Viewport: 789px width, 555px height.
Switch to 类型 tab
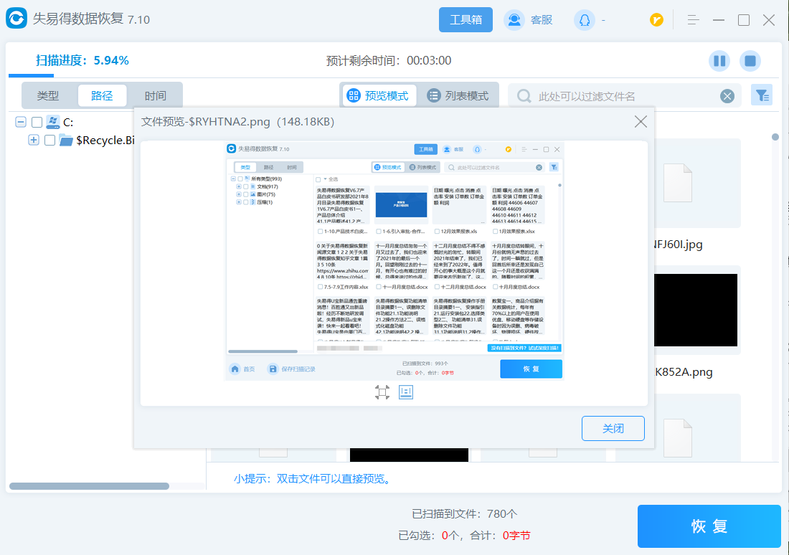pos(48,95)
